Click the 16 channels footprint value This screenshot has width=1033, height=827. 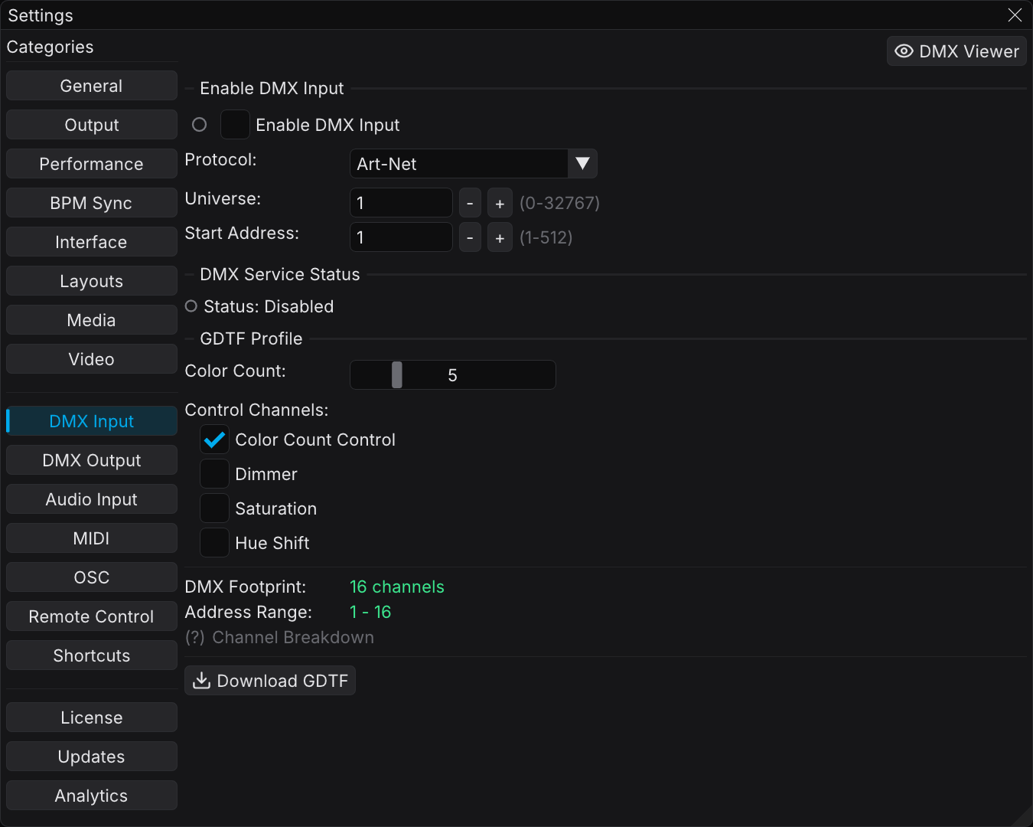[x=396, y=587]
